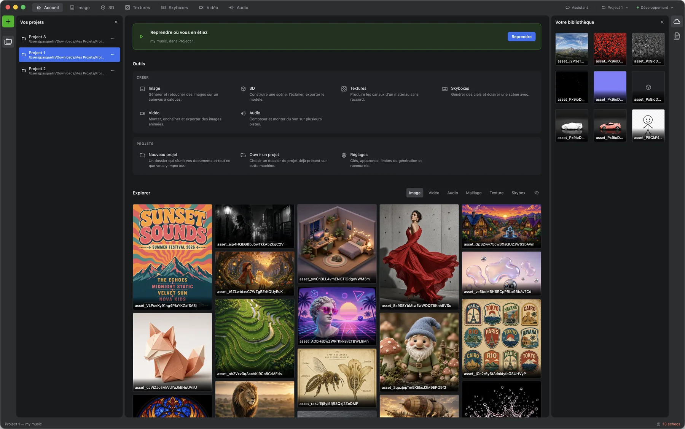This screenshot has height=429, width=685.
Task: Select the Skybox filter in Explorer
Action: click(x=518, y=193)
